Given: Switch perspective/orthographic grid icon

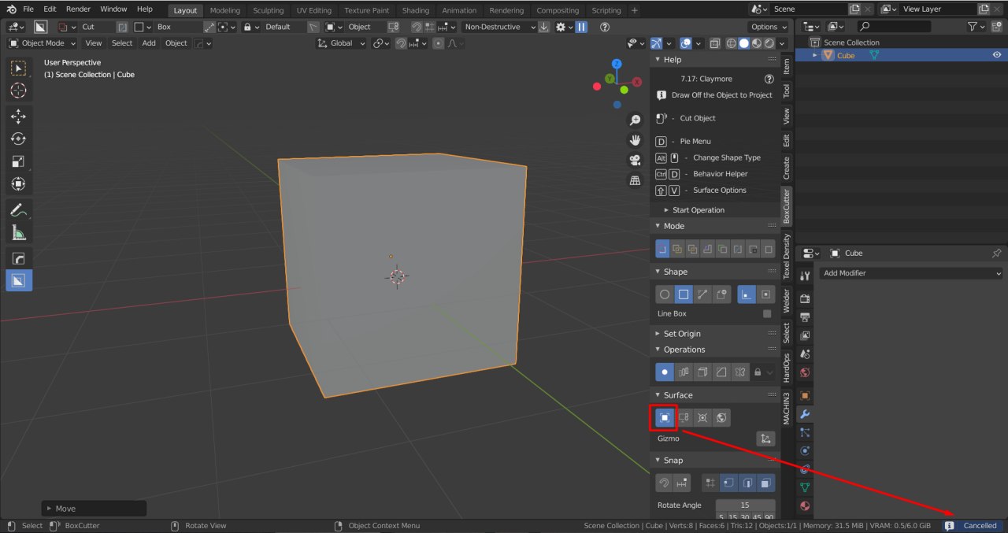Looking at the screenshot, I should click(x=635, y=180).
